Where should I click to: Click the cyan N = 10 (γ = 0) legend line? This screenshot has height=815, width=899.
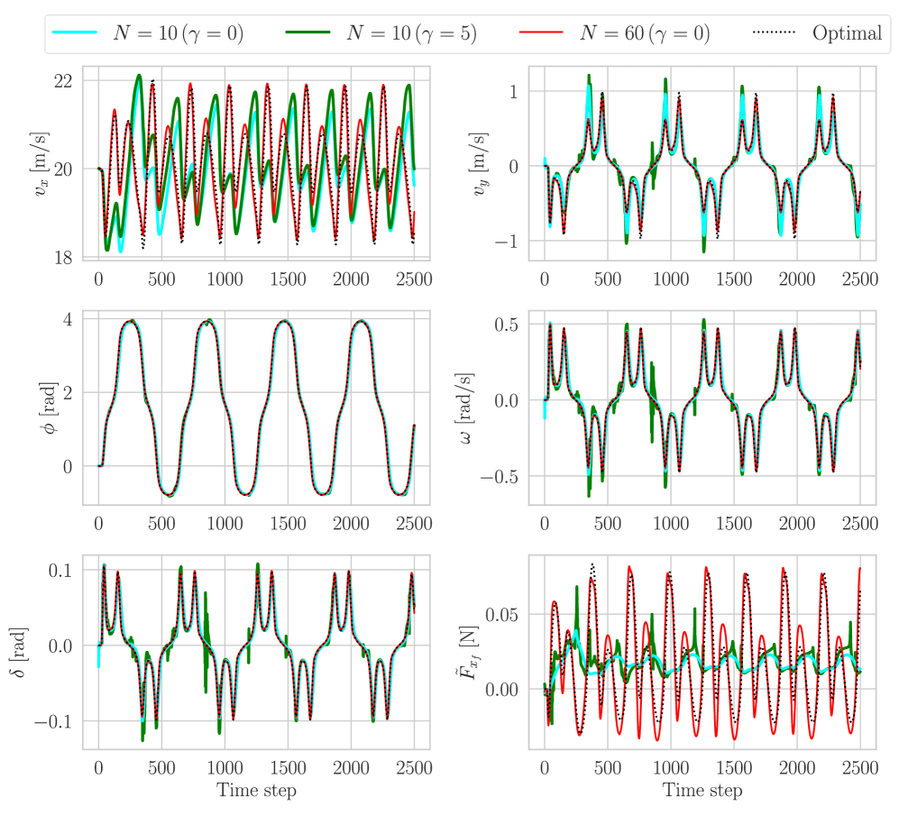tap(75, 32)
